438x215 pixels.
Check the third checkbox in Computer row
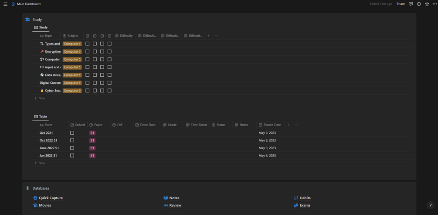pyautogui.click(x=102, y=59)
